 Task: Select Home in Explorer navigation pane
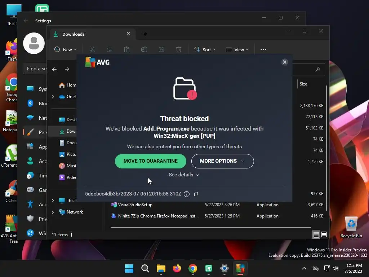click(67, 85)
